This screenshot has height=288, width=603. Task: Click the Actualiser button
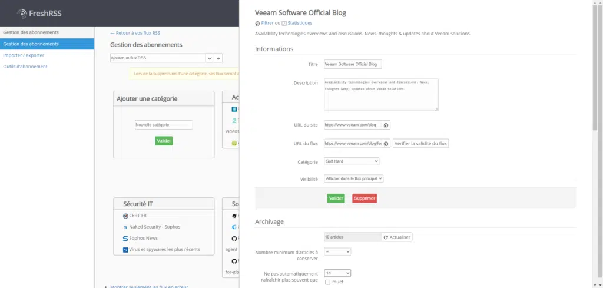coord(397,237)
